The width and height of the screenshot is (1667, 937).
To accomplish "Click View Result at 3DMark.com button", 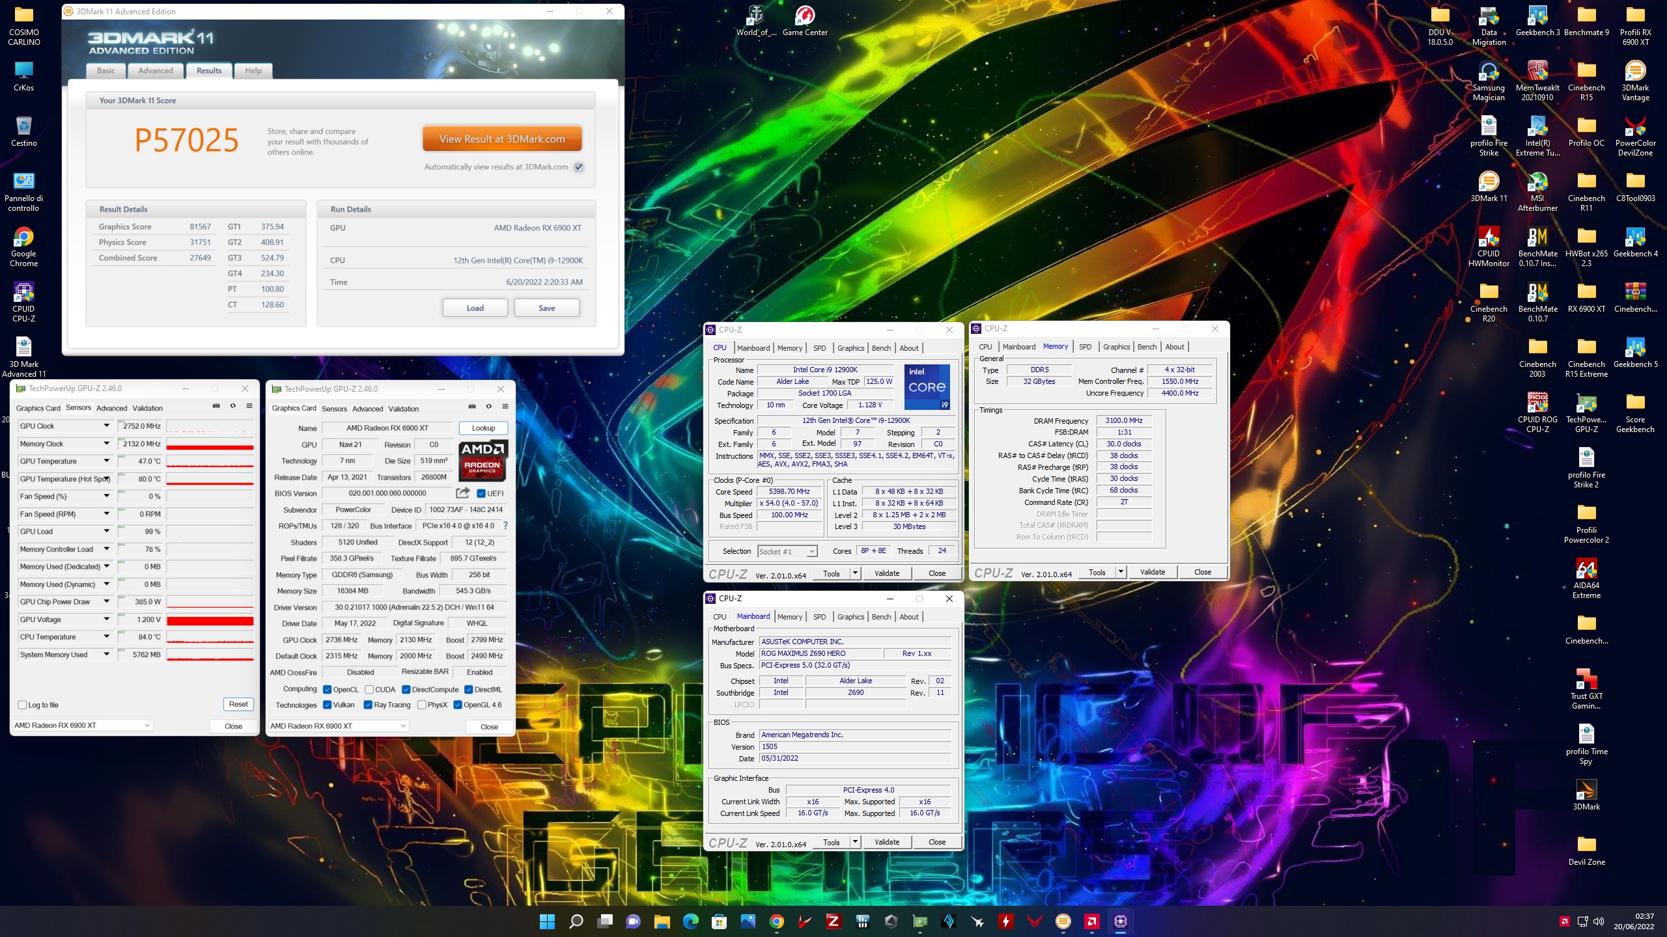I will click(502, 139).
